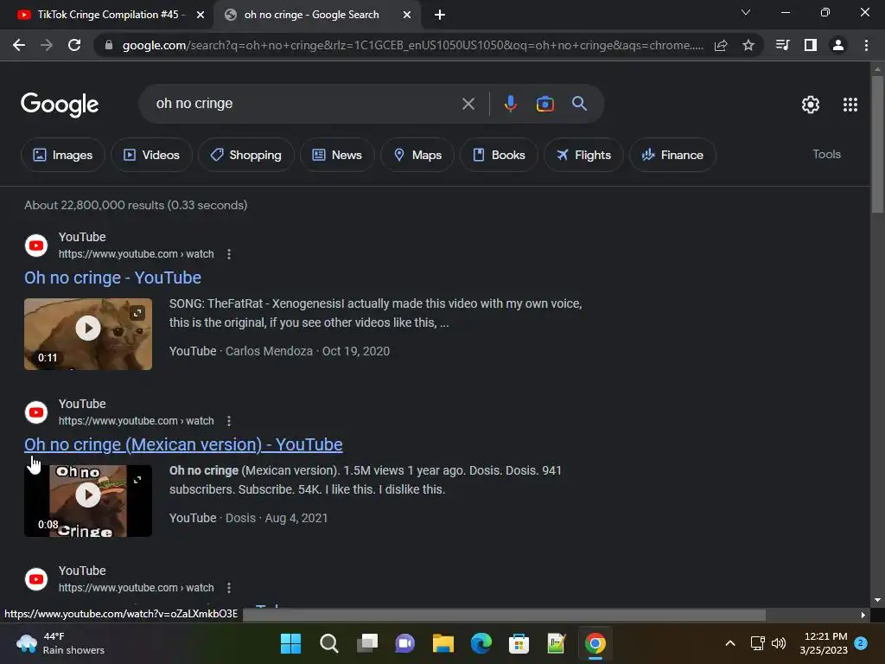Open Windows taskbar search
Screen dimensions: 885x664
[x=329, y=643]
